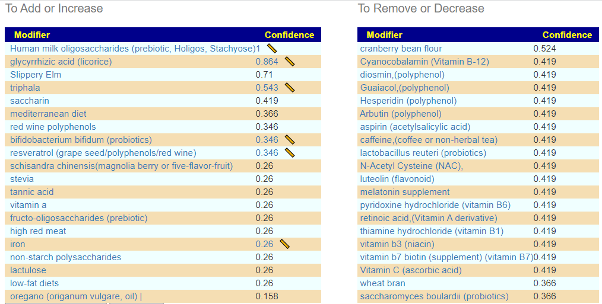The height and width of the screenshot is (304, 602).
Task: Select red wine polyphenols link
Action: (53, 127)
